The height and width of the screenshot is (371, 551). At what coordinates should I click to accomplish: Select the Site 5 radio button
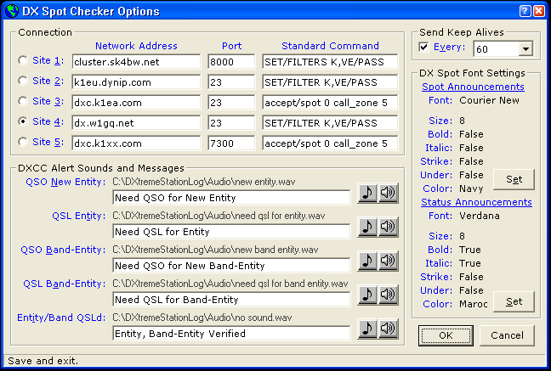(23, 142)
